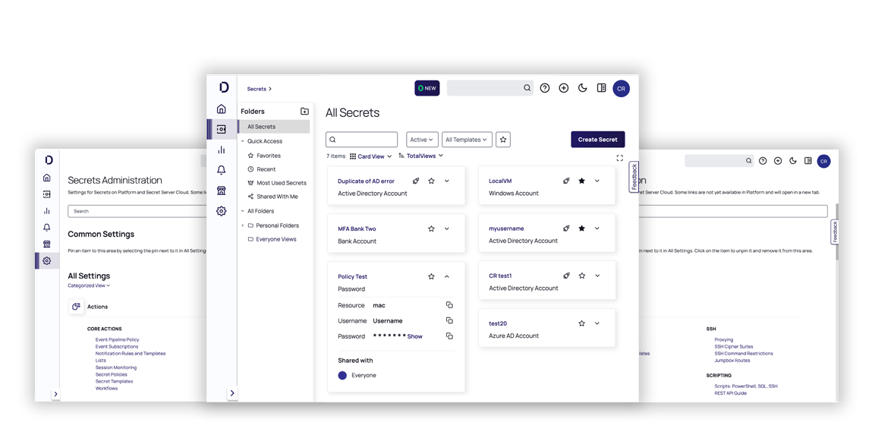Click Show link for the password

click(x=415, y=336)
